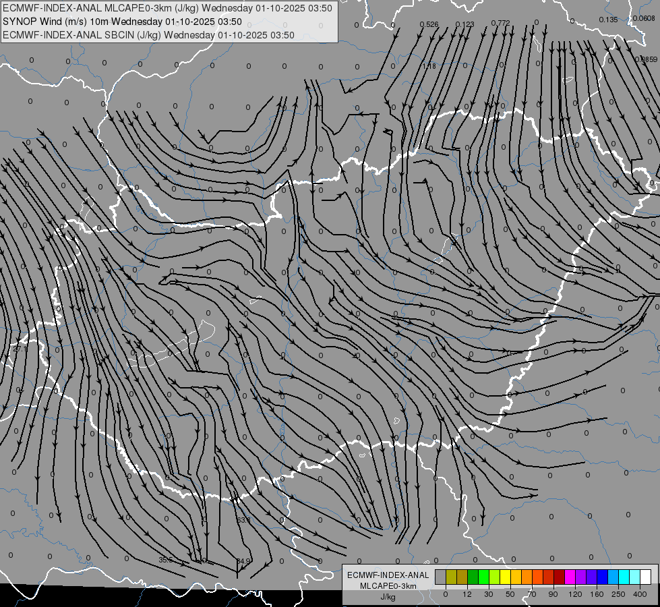
Task: Click the legend scale value 160
Action: [x=597, y=594]
